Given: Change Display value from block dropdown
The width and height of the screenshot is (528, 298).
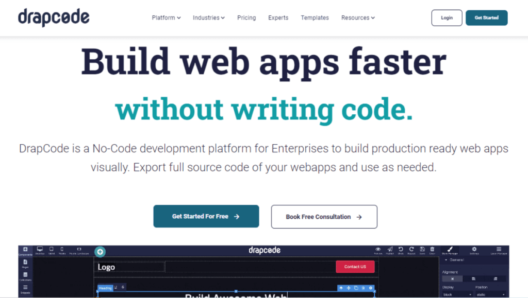Looking at the screenshot, I should pyautogui.click(x=457, y=293).
